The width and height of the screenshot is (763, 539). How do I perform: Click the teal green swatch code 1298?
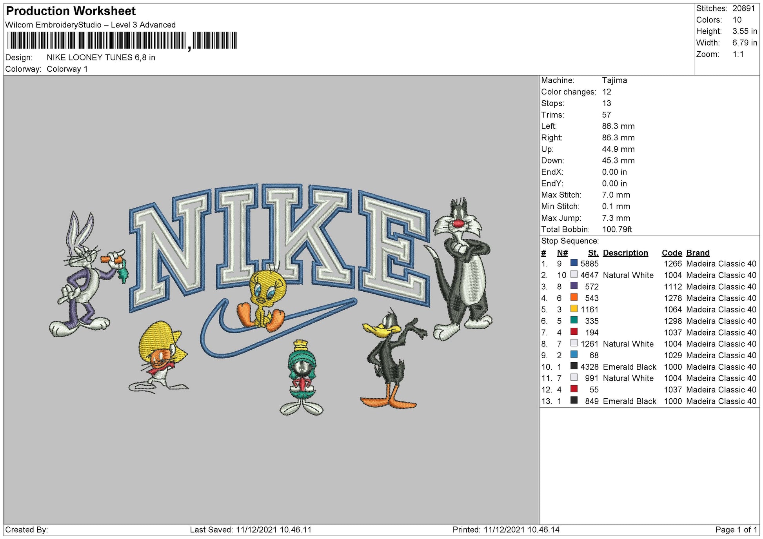574,320
